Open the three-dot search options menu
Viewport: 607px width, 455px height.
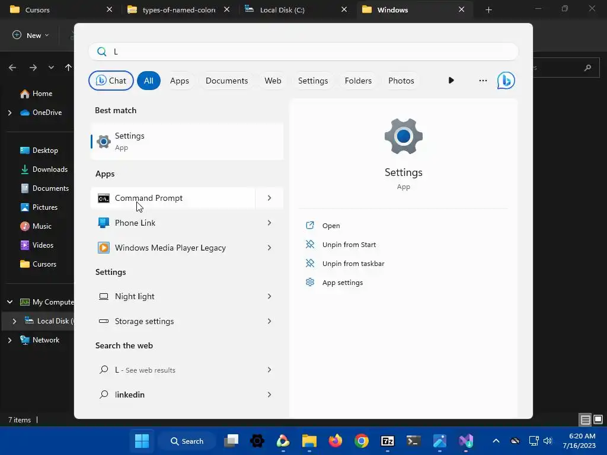483,81
